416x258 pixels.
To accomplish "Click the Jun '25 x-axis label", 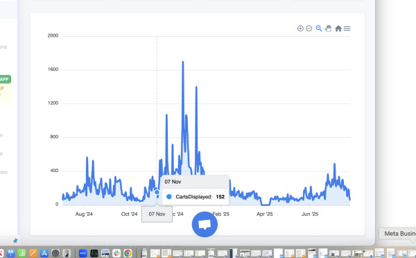I will (310, 214).
